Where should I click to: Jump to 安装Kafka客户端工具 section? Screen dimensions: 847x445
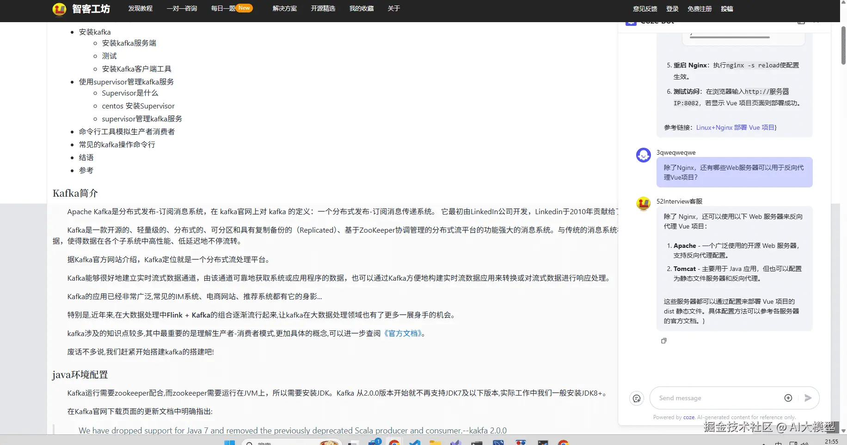pyautogui.click(x=136, y=69)
